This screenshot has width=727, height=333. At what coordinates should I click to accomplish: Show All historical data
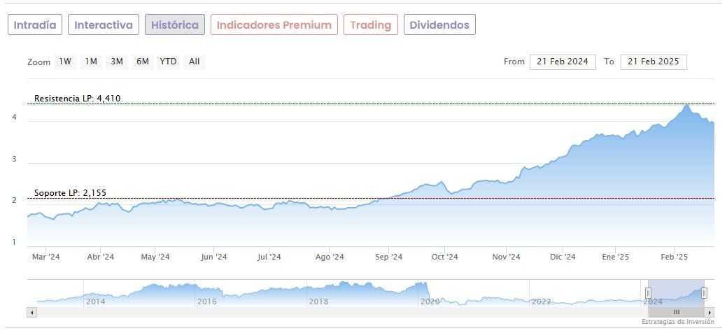194,62
